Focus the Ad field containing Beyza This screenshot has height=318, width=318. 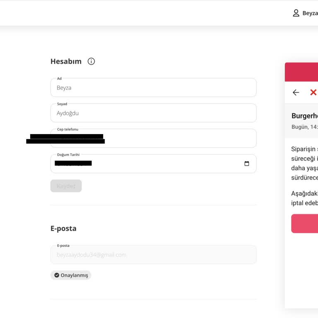pos(153,88)
